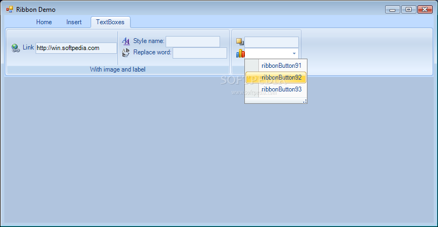Click the 'Style name:' label
This screenshot has width=438, height=227.
point(149,41)
